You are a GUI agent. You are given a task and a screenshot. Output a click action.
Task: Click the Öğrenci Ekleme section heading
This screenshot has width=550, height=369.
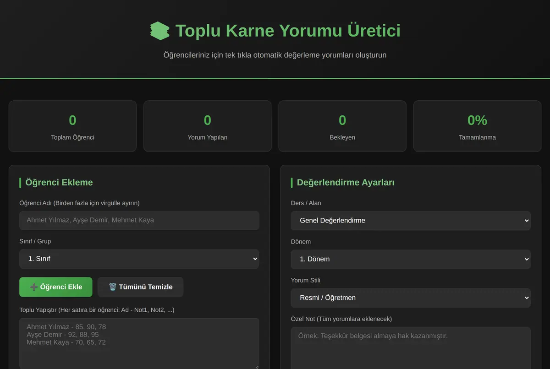pyautogui.click(x=59, y=182)
